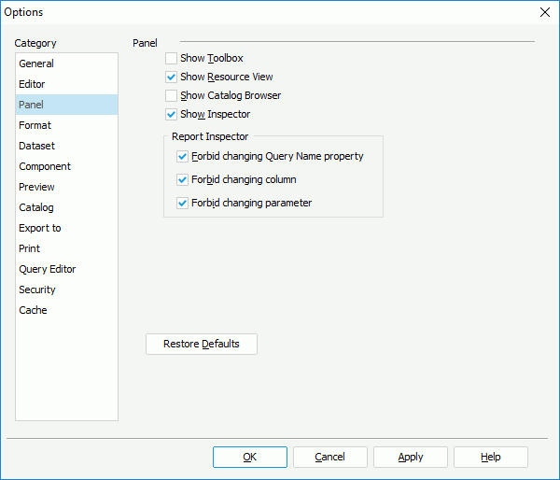Click the Restore Defaults button
This screenshot has width=560, height=480.
coord(202,344)
